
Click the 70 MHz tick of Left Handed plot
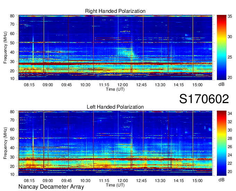tap(12, 120)
